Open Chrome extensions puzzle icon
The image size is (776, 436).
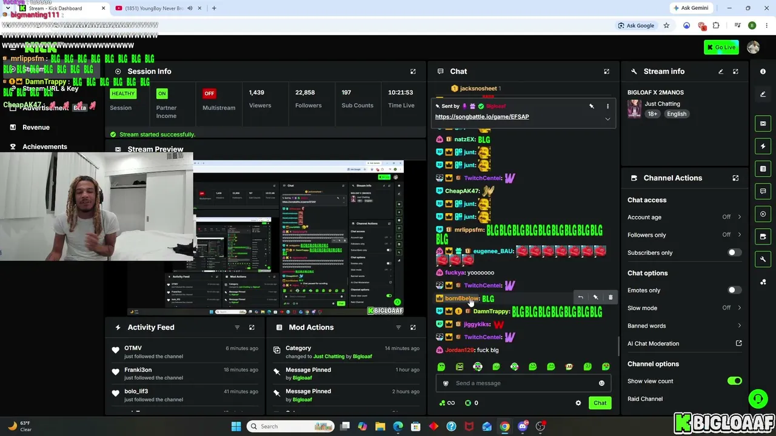coord(716,25)
